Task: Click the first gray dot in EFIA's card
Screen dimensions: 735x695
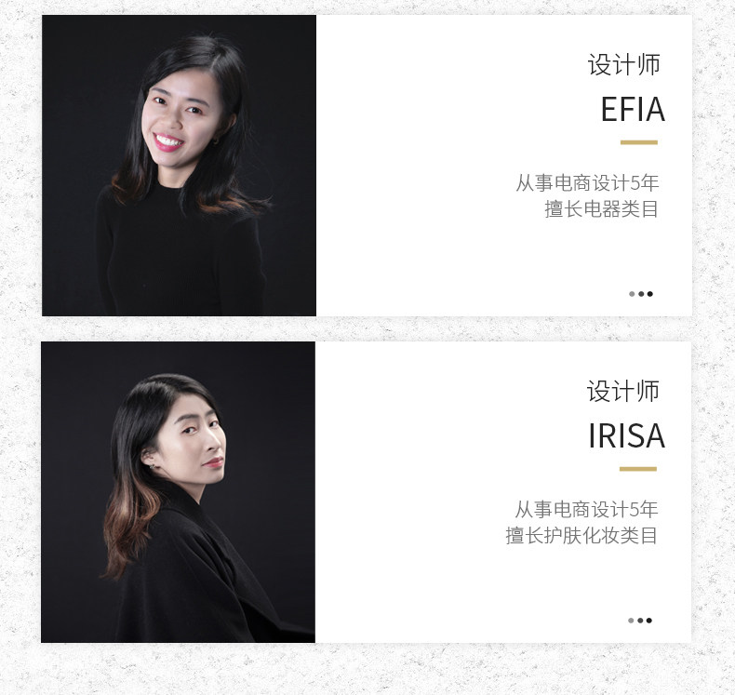Action: (632, 294)
